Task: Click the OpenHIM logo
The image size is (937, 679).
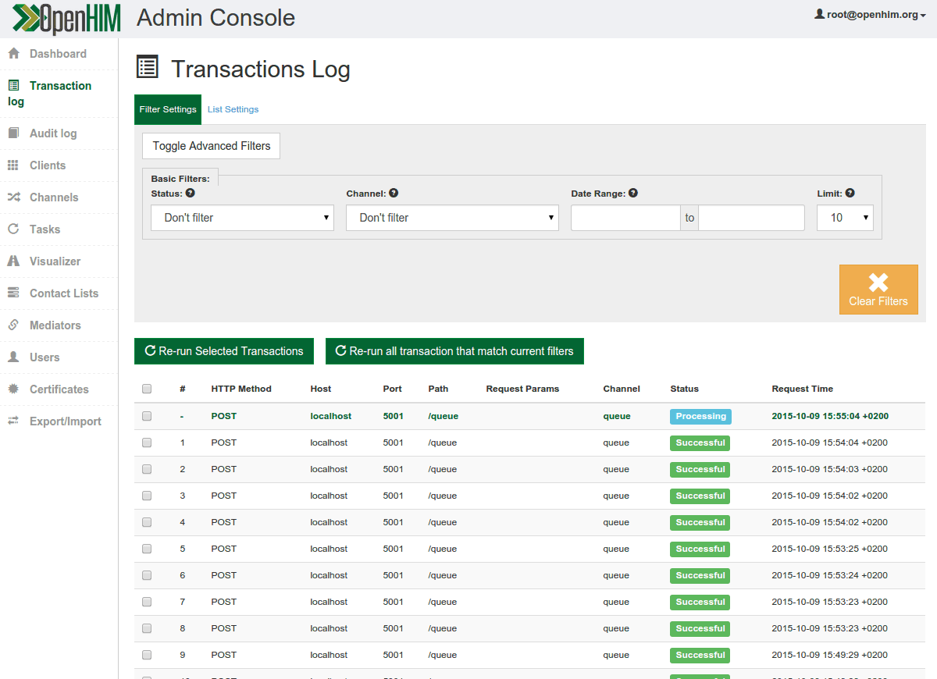Action: coord(66,19)
